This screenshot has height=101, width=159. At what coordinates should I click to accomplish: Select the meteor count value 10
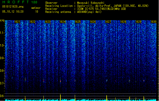coord(37,12)
